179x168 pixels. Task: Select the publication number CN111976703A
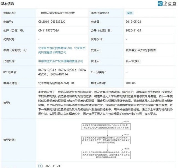pyautogui.click(x=49, y=30)
